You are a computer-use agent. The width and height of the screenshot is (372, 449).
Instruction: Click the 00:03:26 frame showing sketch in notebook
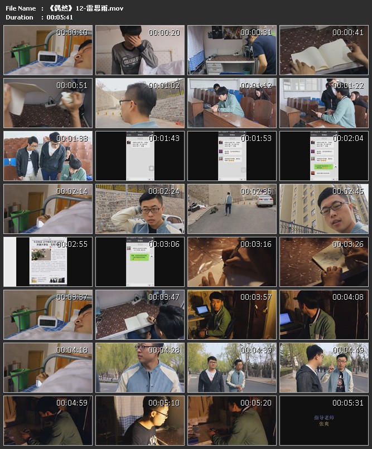[x=324, y=262]
